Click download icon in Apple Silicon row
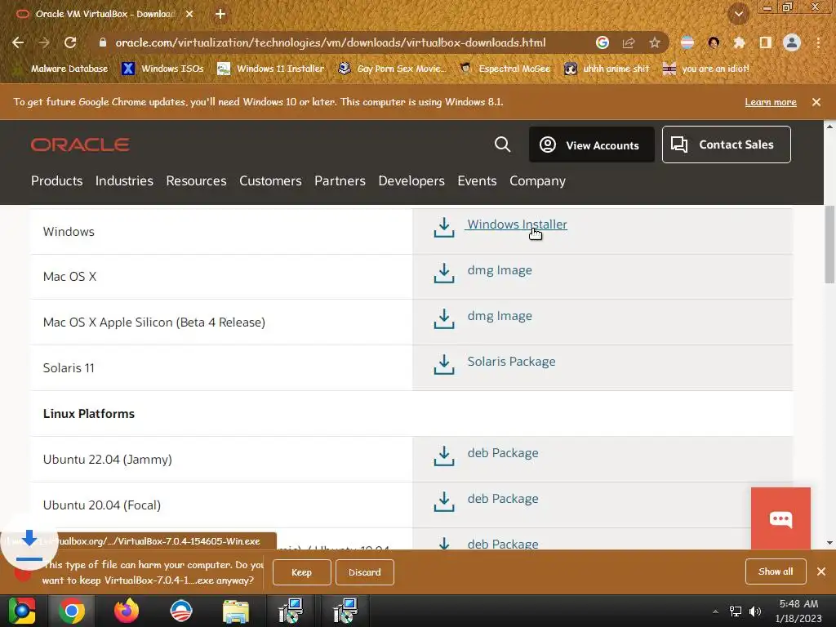This screenshot has height=627, width=836. (443, 319)
